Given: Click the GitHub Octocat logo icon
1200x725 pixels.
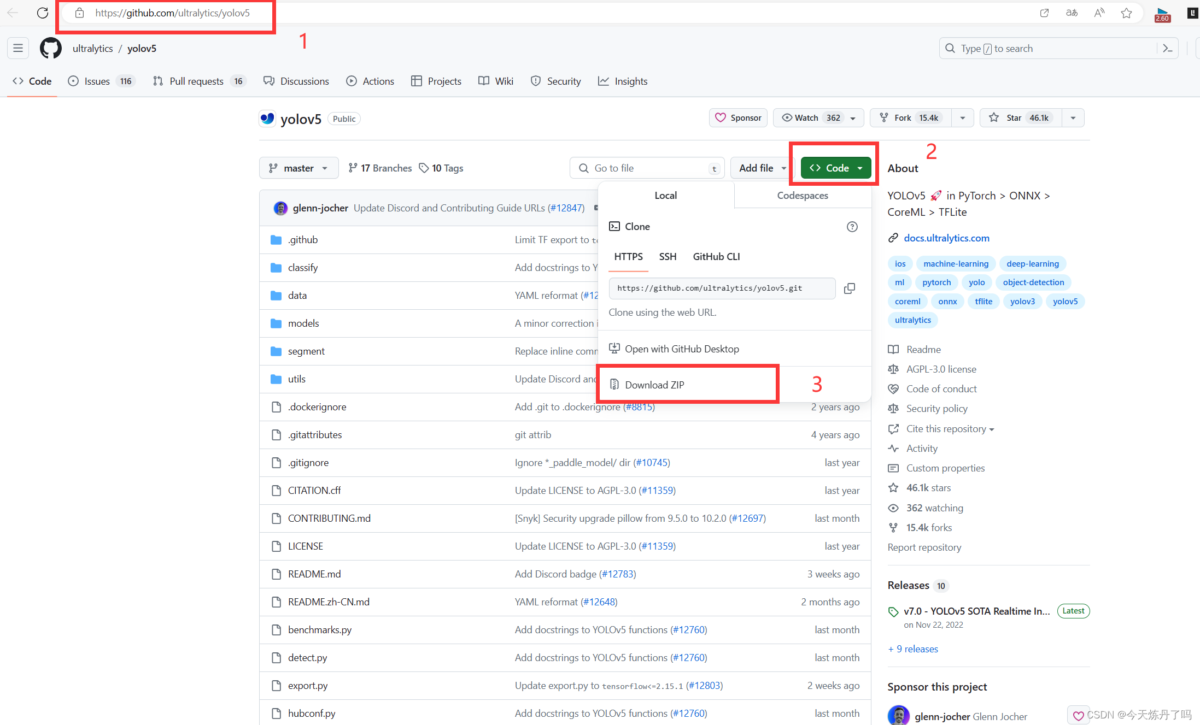Looking at the screenshot, I should [50, 49].
